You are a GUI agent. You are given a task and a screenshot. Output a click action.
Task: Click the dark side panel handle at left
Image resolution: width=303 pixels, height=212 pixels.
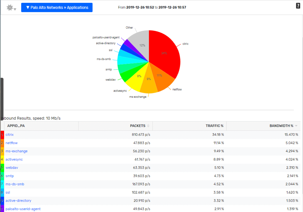(x=2, y=99)
